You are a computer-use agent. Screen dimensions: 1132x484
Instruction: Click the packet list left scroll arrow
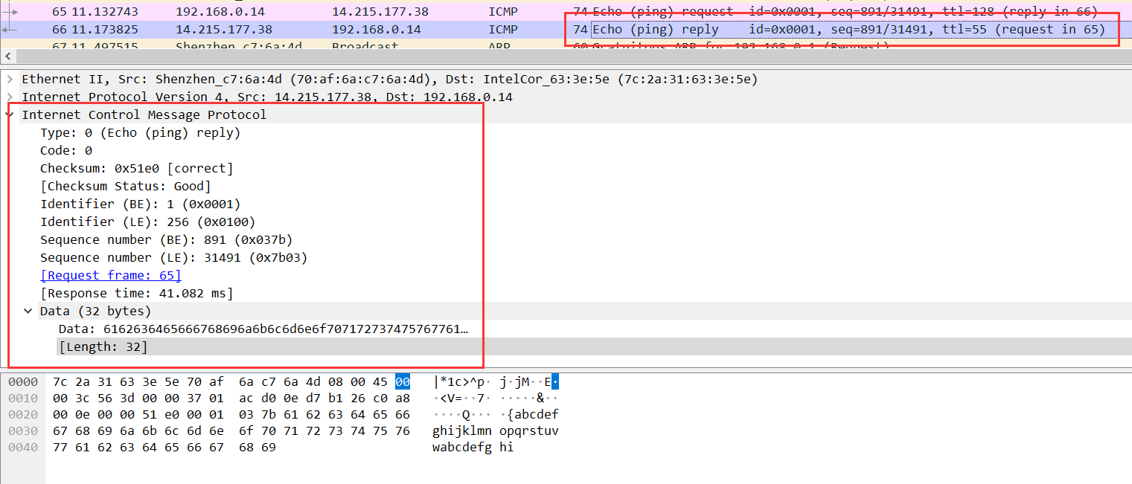7,57
